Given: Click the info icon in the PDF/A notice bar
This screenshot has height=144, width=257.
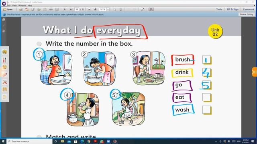Looking at the screenshot, I should click(4, 14).
